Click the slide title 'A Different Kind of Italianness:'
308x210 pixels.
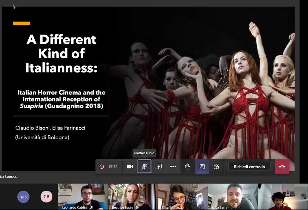61,54
